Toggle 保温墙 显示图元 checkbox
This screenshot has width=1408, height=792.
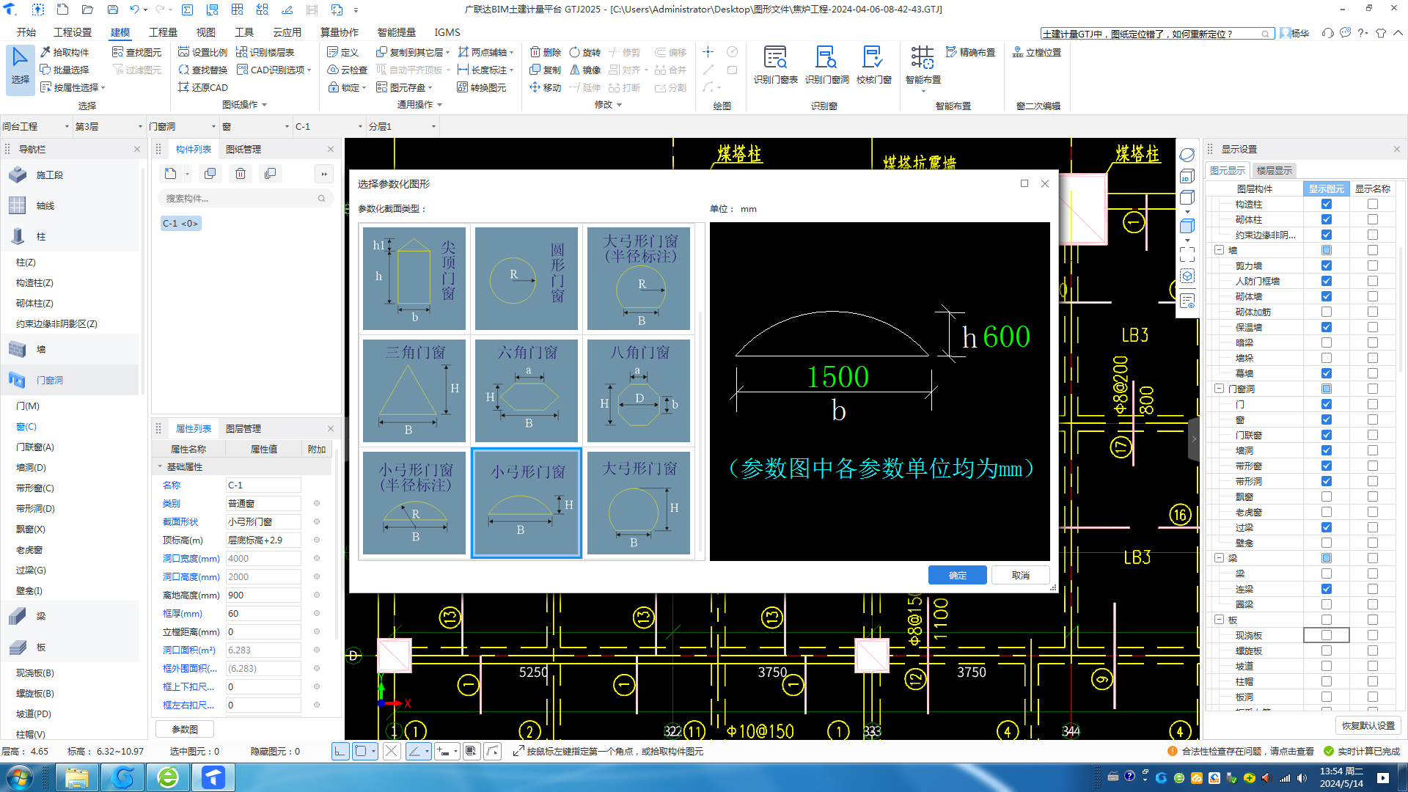pos(1326,328)
